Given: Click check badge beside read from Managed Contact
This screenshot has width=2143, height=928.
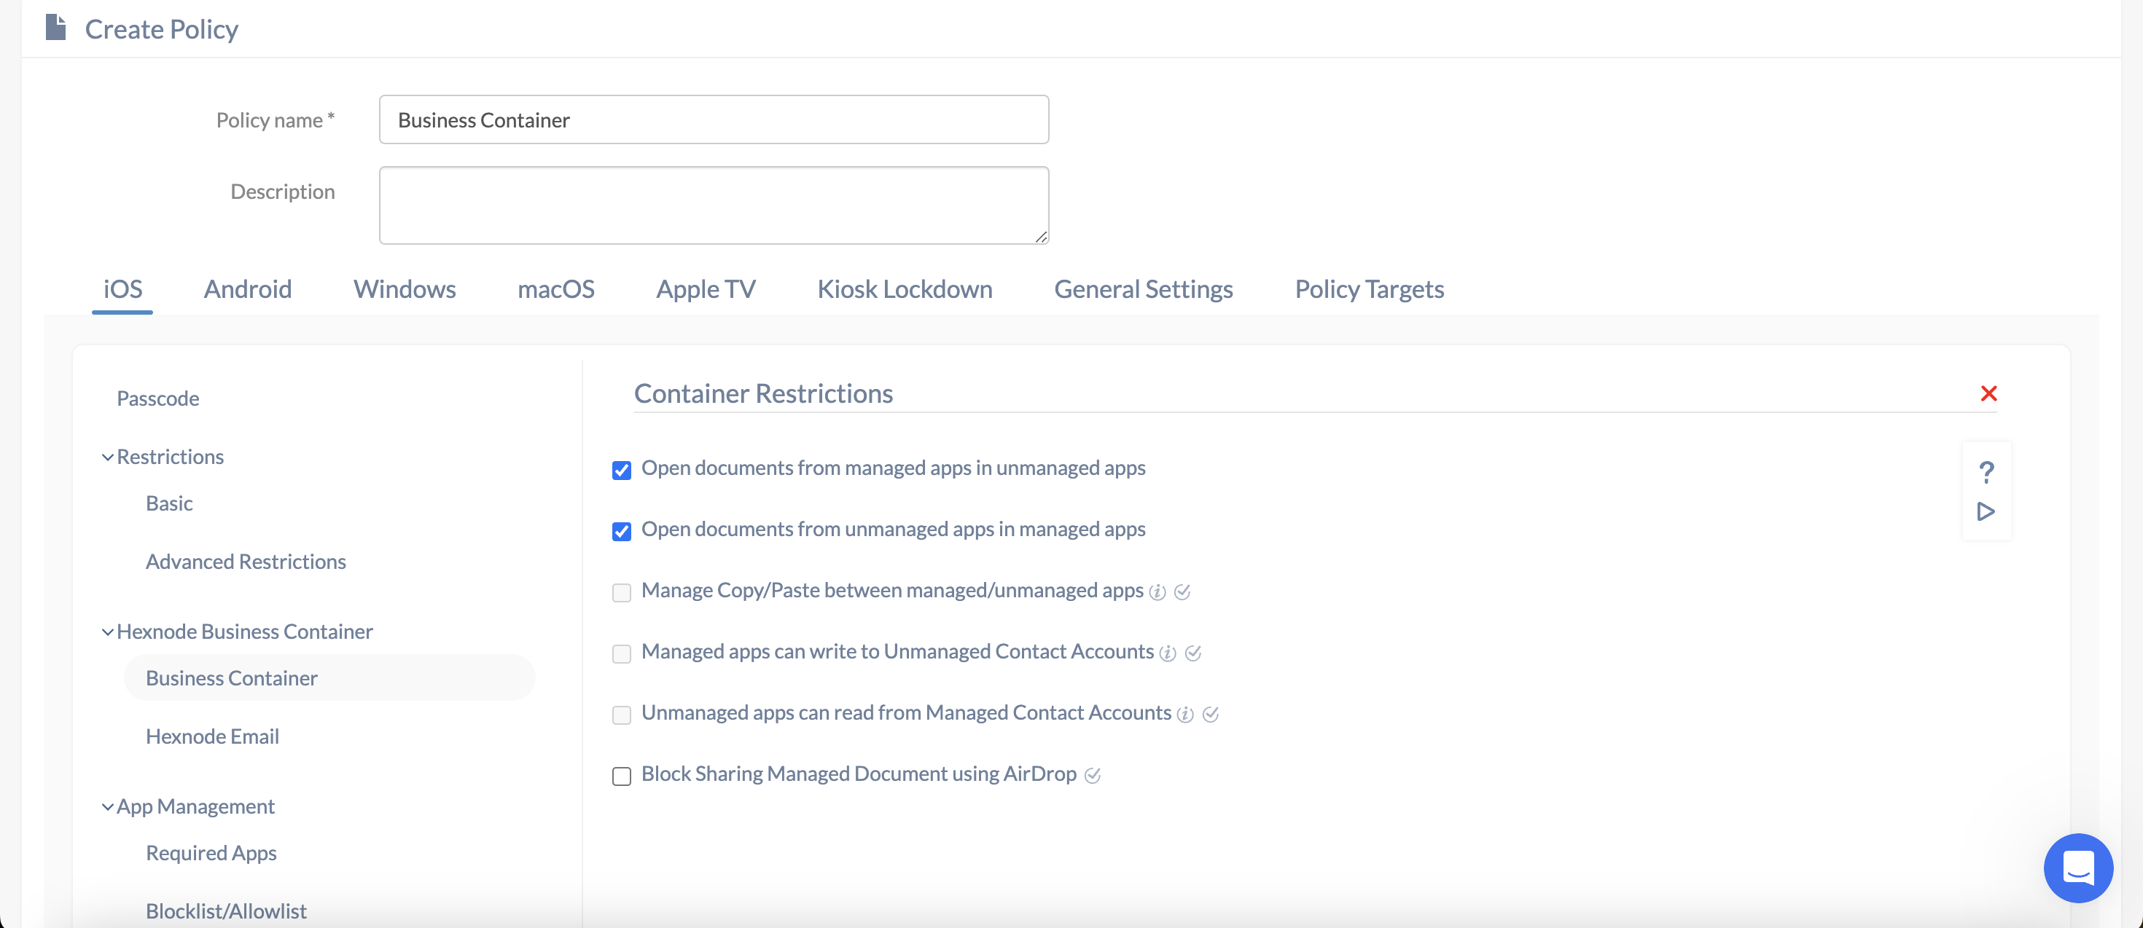Looking at the screenshot, I should pyautogui.click(x=1211, y=715).
